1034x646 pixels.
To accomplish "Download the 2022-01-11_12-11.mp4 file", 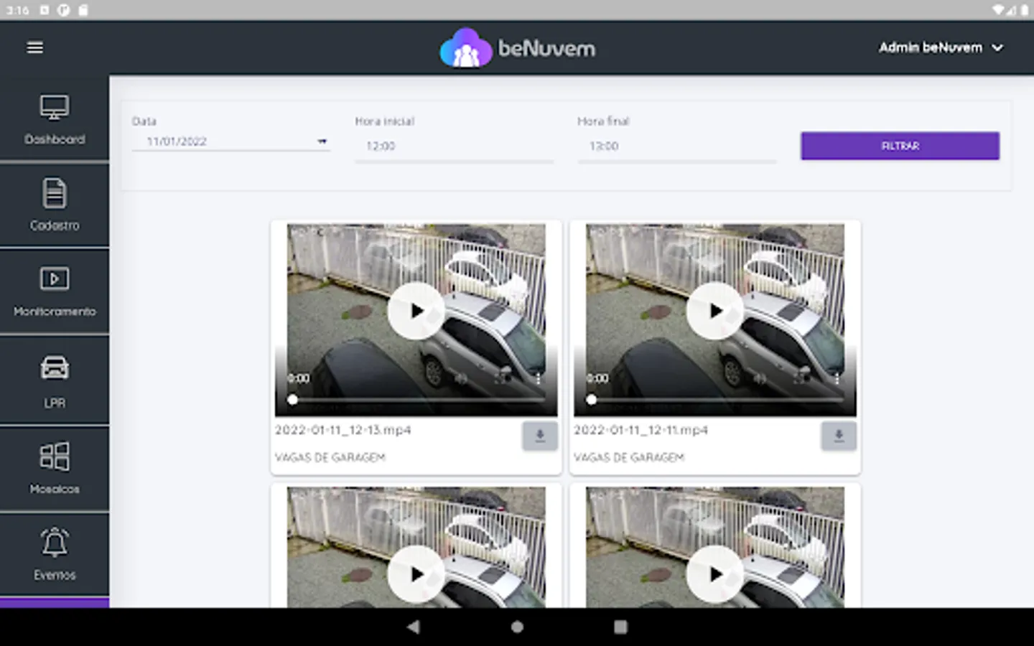I will 839,436.
